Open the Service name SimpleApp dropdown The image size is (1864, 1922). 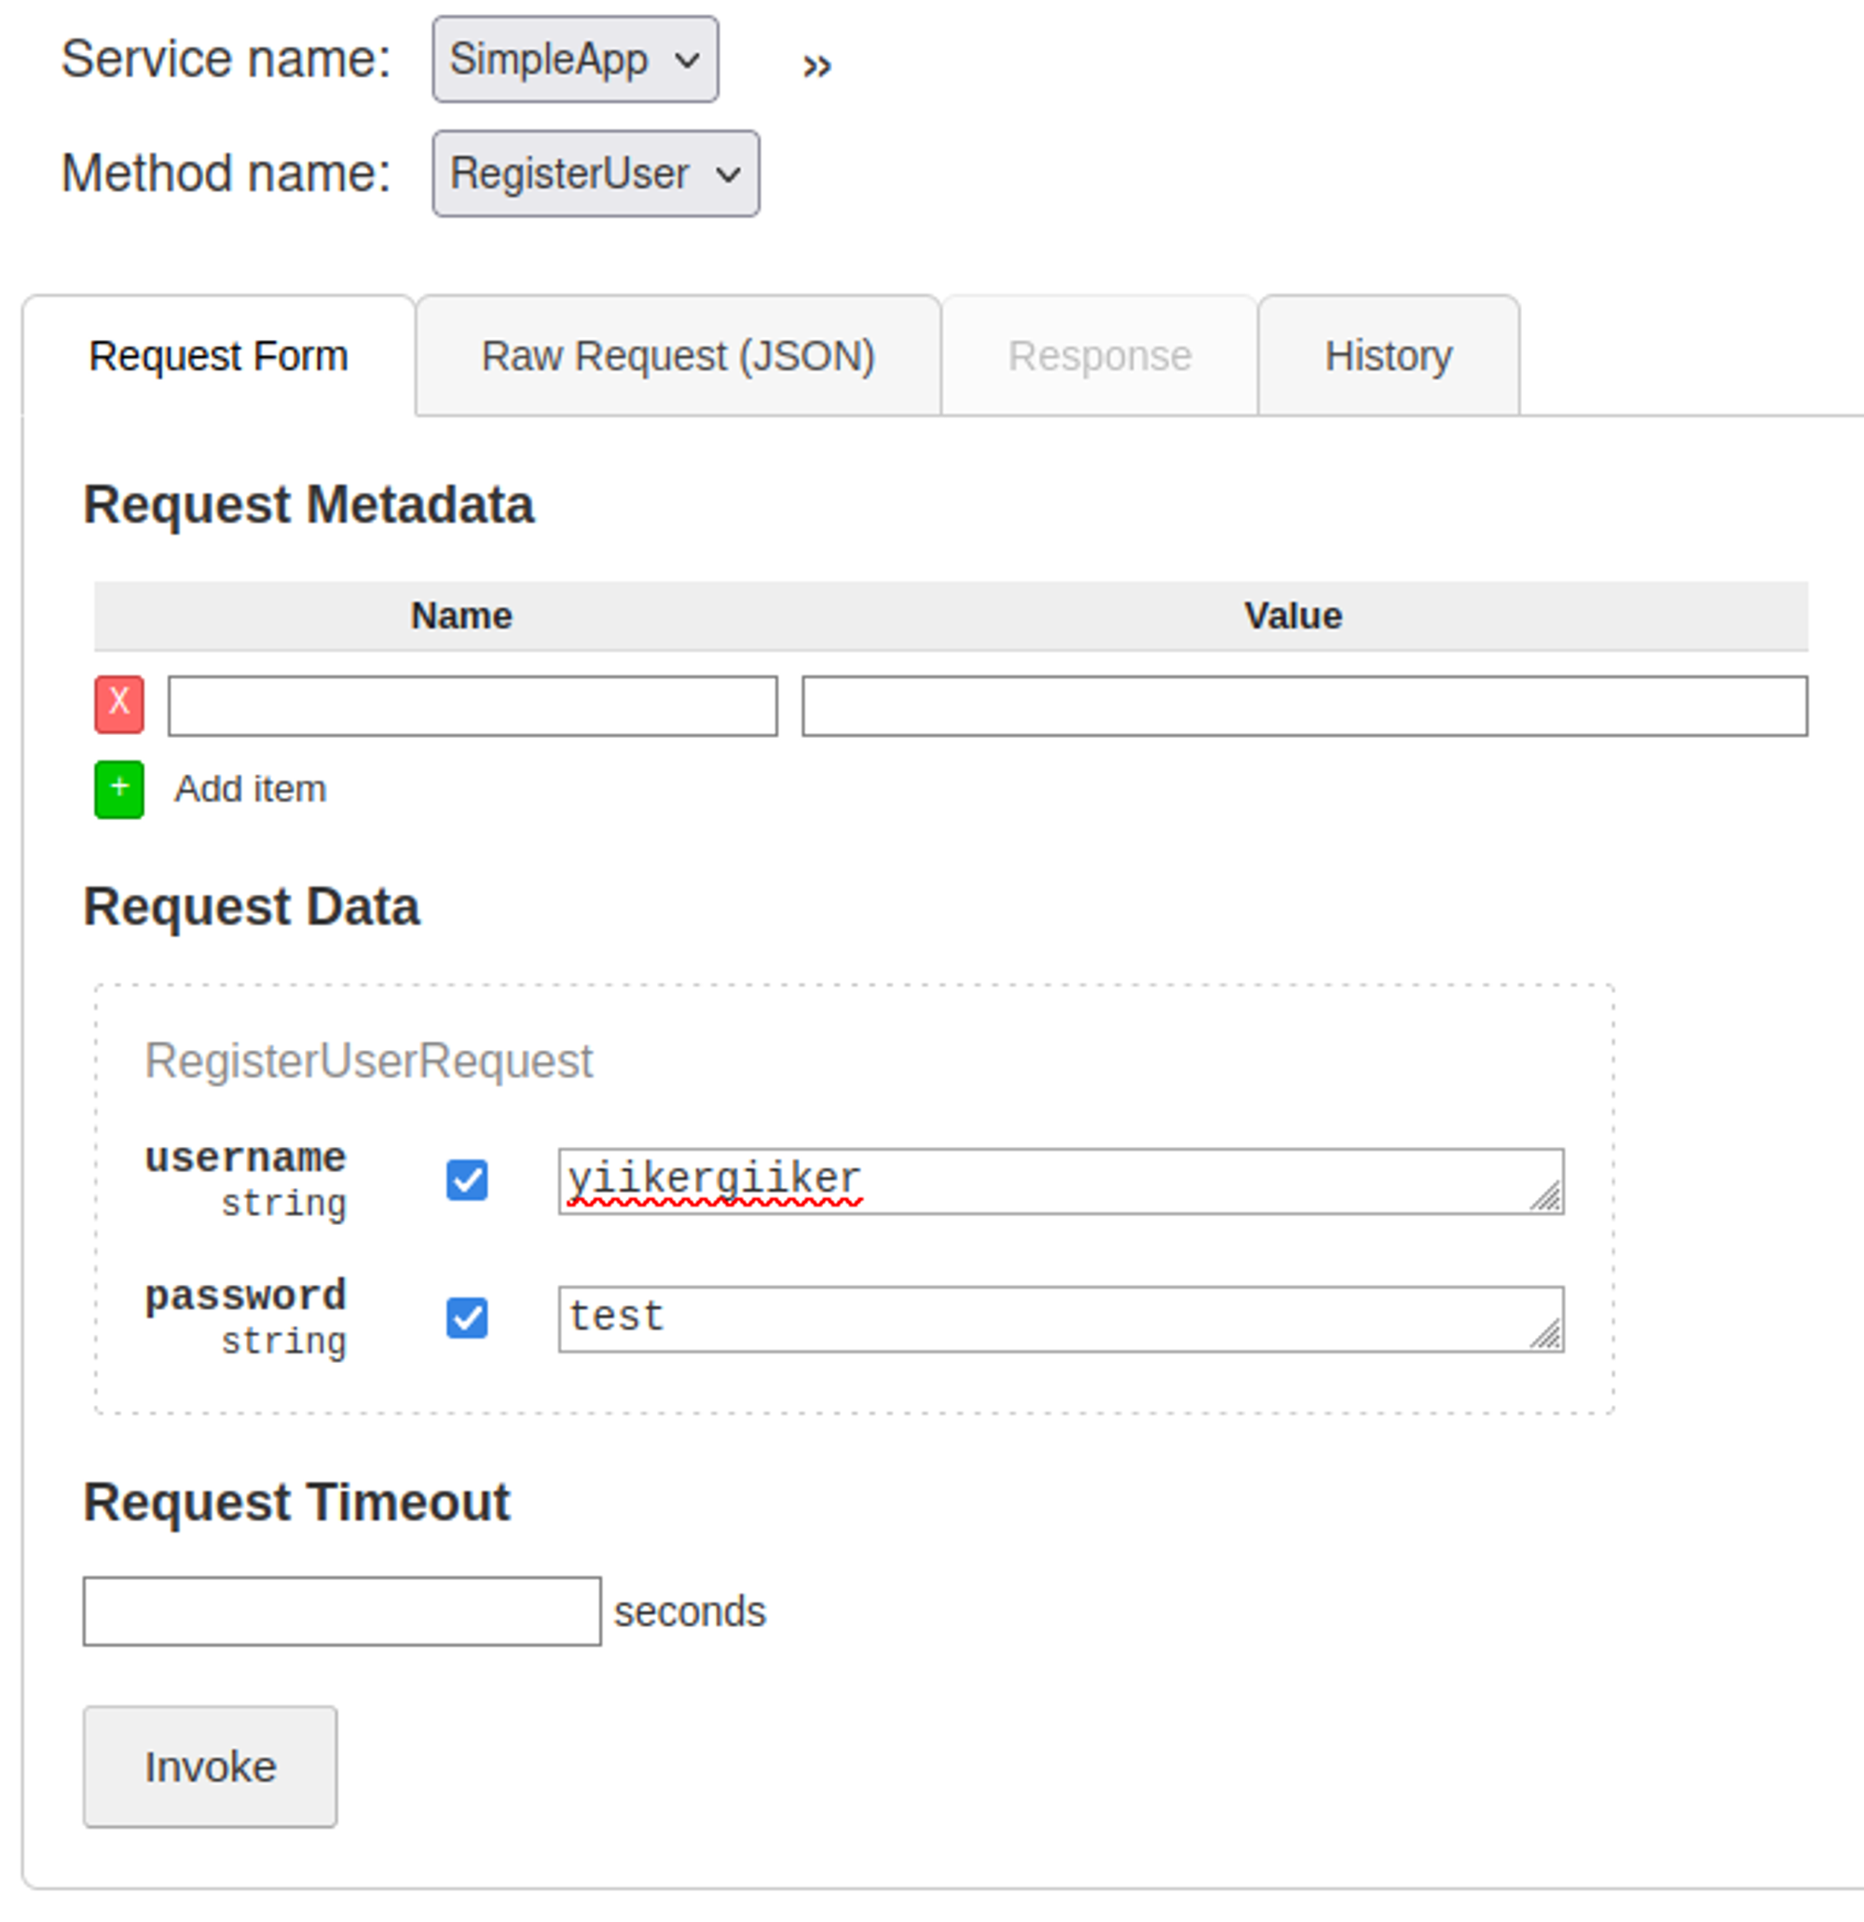(575, 60)
